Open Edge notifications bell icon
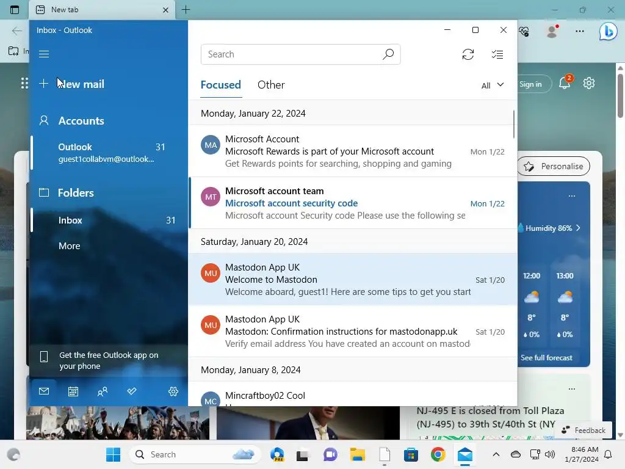Image resolution: width=625 pixels, height=469 pixels. click(565, 82)
